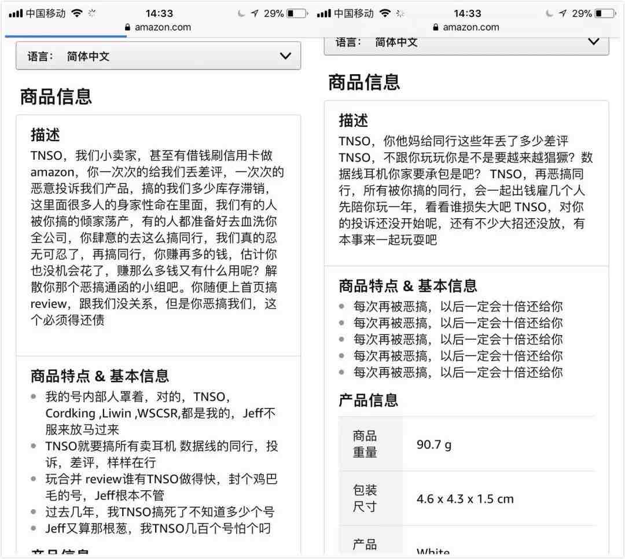Click the language dropdown chevron in right screenshot
Image resolution: width=625 pixels, height=559 pixels.
(x=594, y=42)
